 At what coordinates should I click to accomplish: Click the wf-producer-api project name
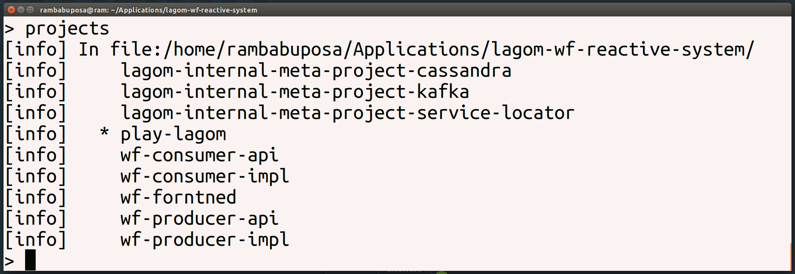coord(200,219)
